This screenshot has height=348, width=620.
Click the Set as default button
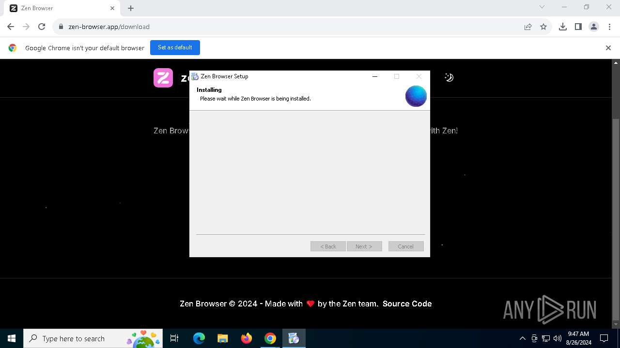click(x=175, y=47)
